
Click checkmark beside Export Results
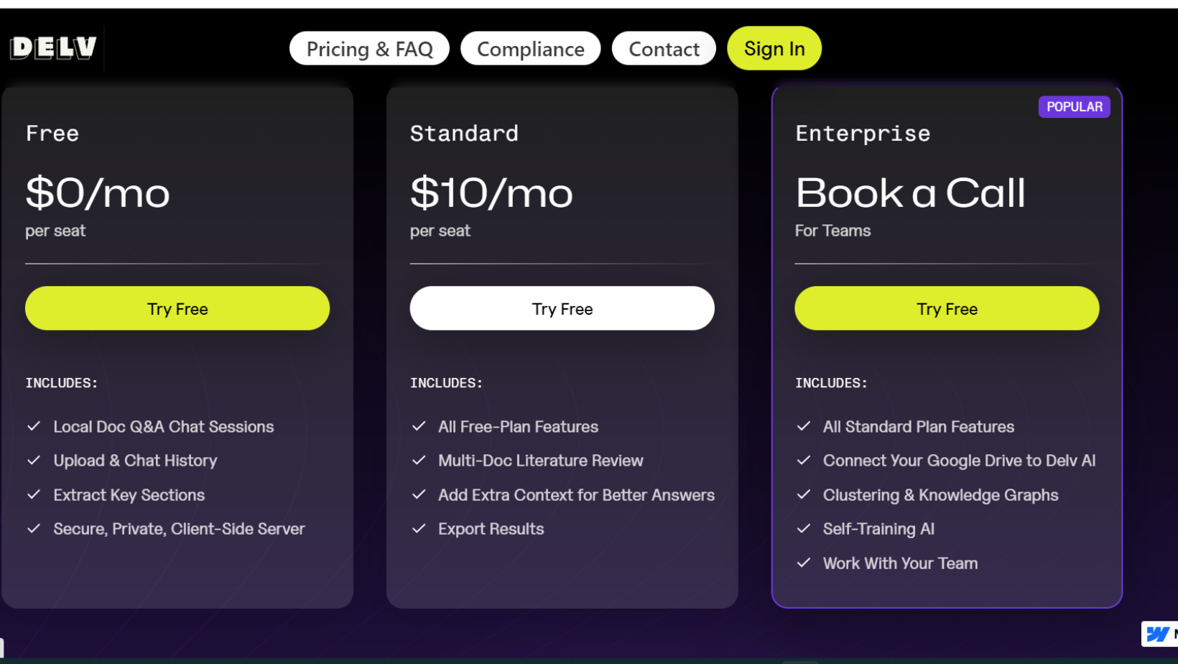419,529
